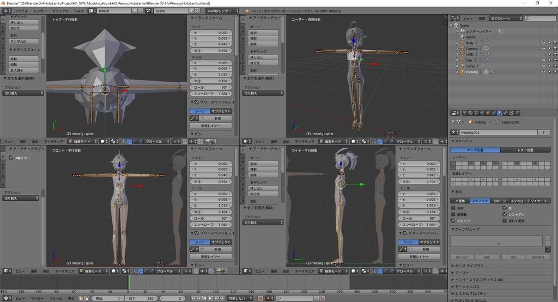Click the record auto-keyframe button in timeline
558x302 pixels.
[x=260, y=298]
